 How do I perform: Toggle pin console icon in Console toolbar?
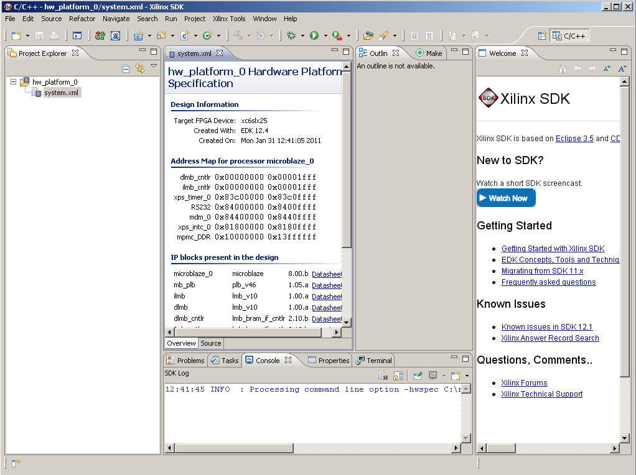click(418, 376)
